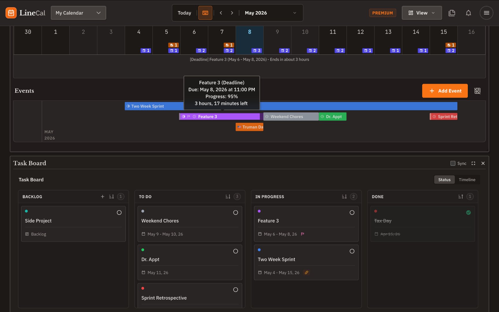Go to previous month arrow
The image size is (499, 312).
[x=221, y=13]
